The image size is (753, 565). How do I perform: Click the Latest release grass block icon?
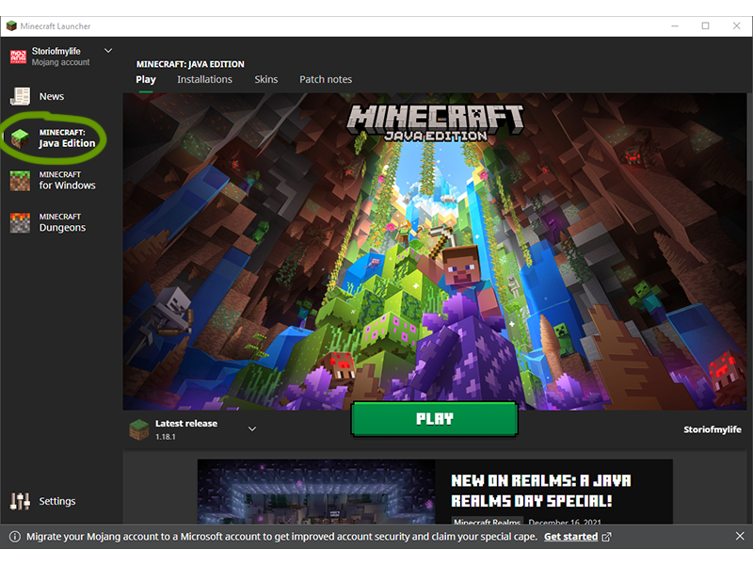click(x=139, y=429)
